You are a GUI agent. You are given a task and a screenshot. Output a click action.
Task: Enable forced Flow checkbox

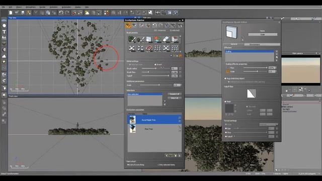pyautogui.click(x=226, y=133)
